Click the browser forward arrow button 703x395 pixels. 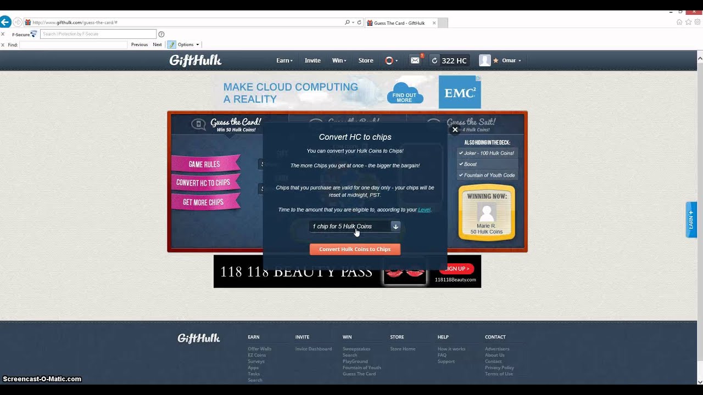tap(18, 22)
